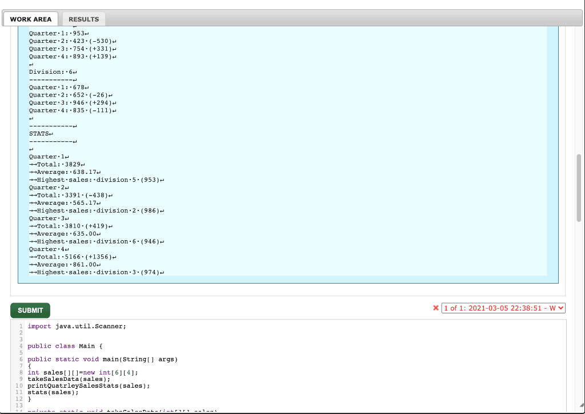Open the RESULTS tab

tap(83, 19)
